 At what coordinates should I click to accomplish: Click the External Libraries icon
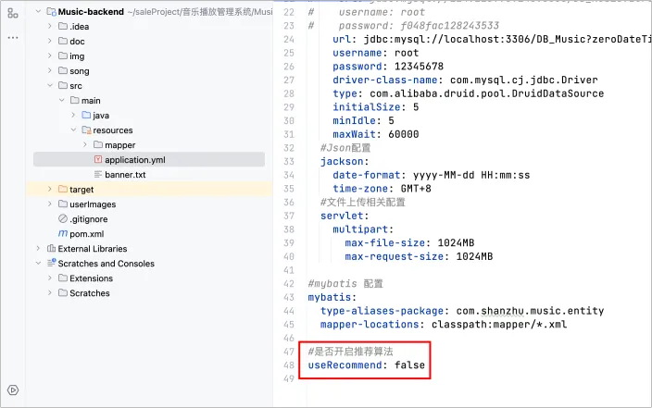(50, 249)
